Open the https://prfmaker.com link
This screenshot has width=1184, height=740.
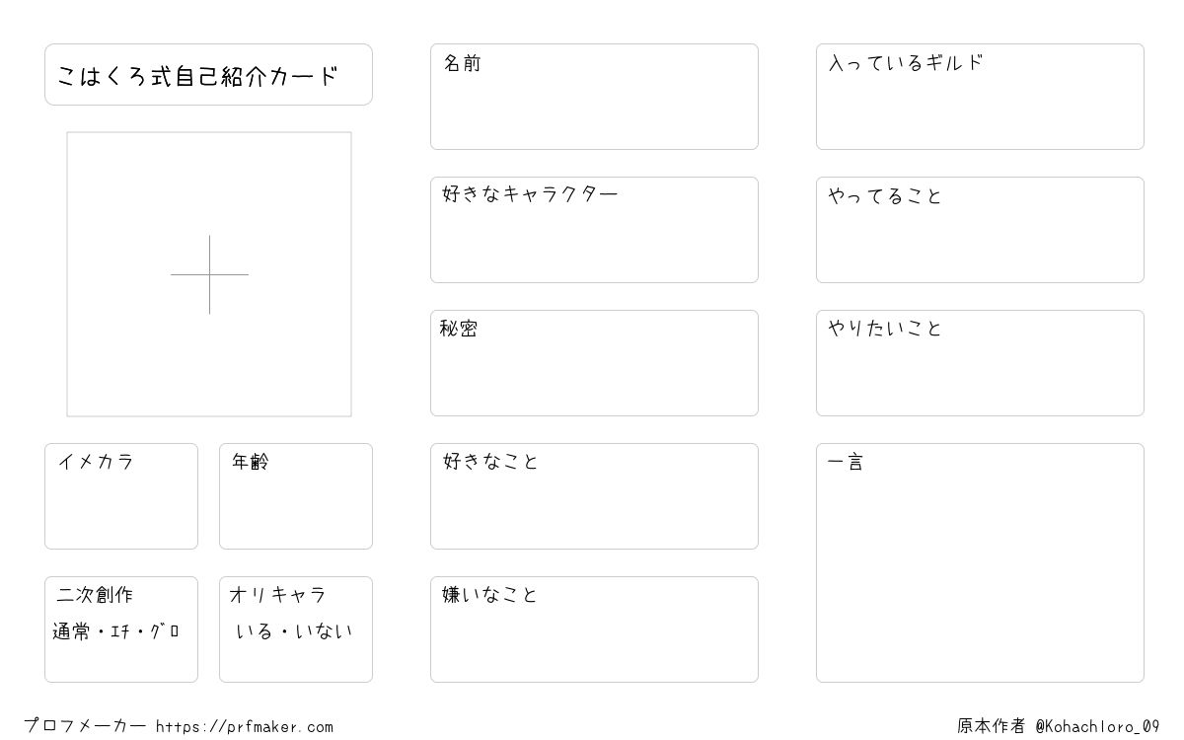(245, 727)
